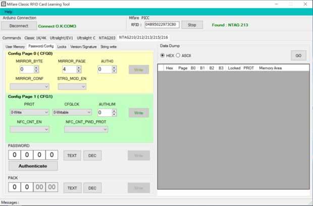313x206 pixels.
Task: Select the ASCII radio button
Action: (178, 55)
